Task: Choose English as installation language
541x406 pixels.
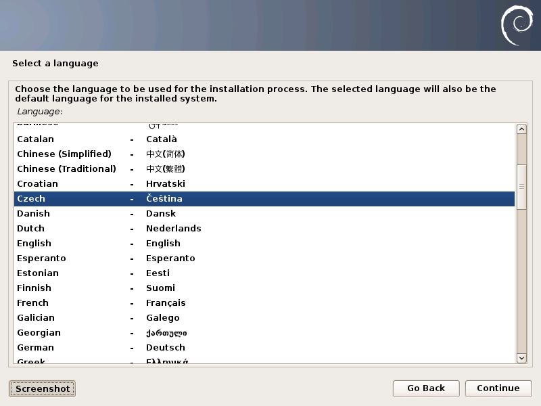Action: click(264, 244)
